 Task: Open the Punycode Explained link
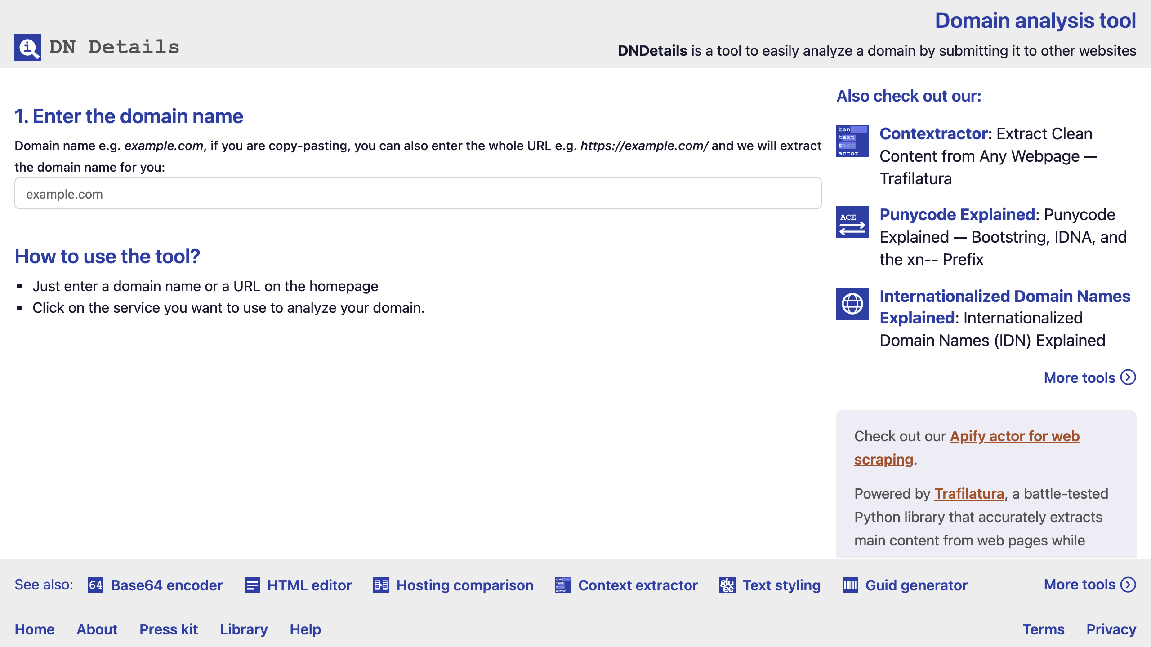pos(957,215)
